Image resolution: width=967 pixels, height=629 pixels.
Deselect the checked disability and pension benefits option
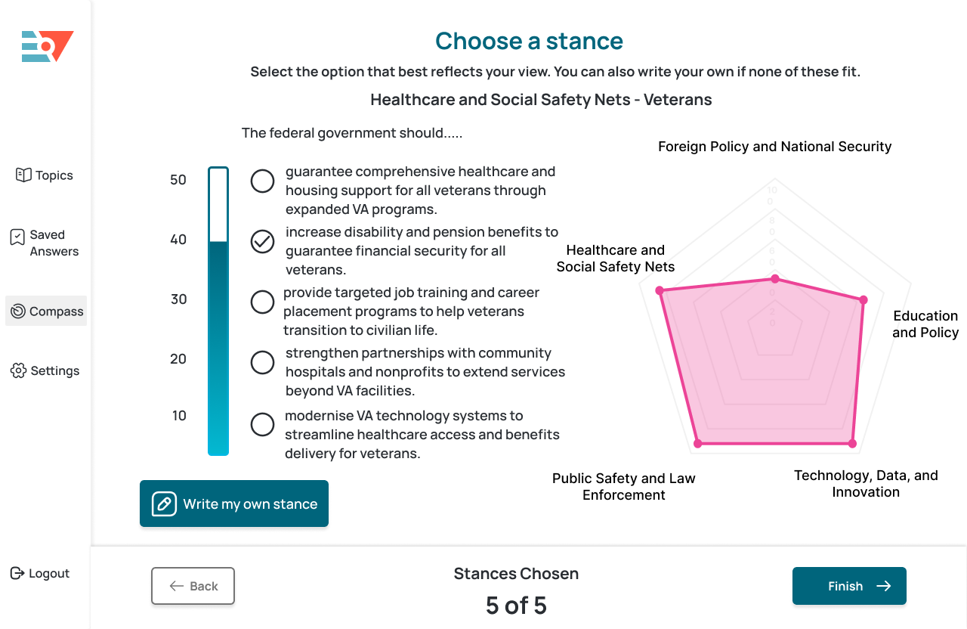(x=262, y=242)
